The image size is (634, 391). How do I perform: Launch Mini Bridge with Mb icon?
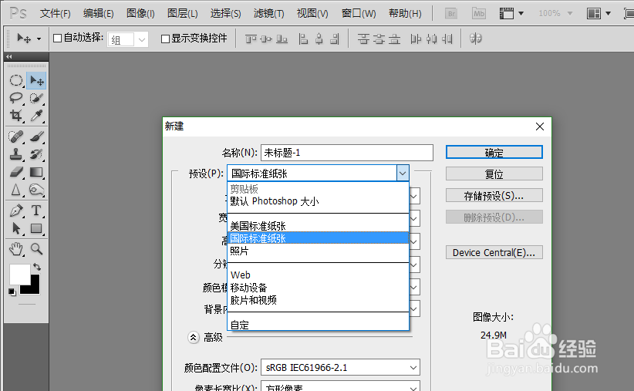click(x=479, y=13)
